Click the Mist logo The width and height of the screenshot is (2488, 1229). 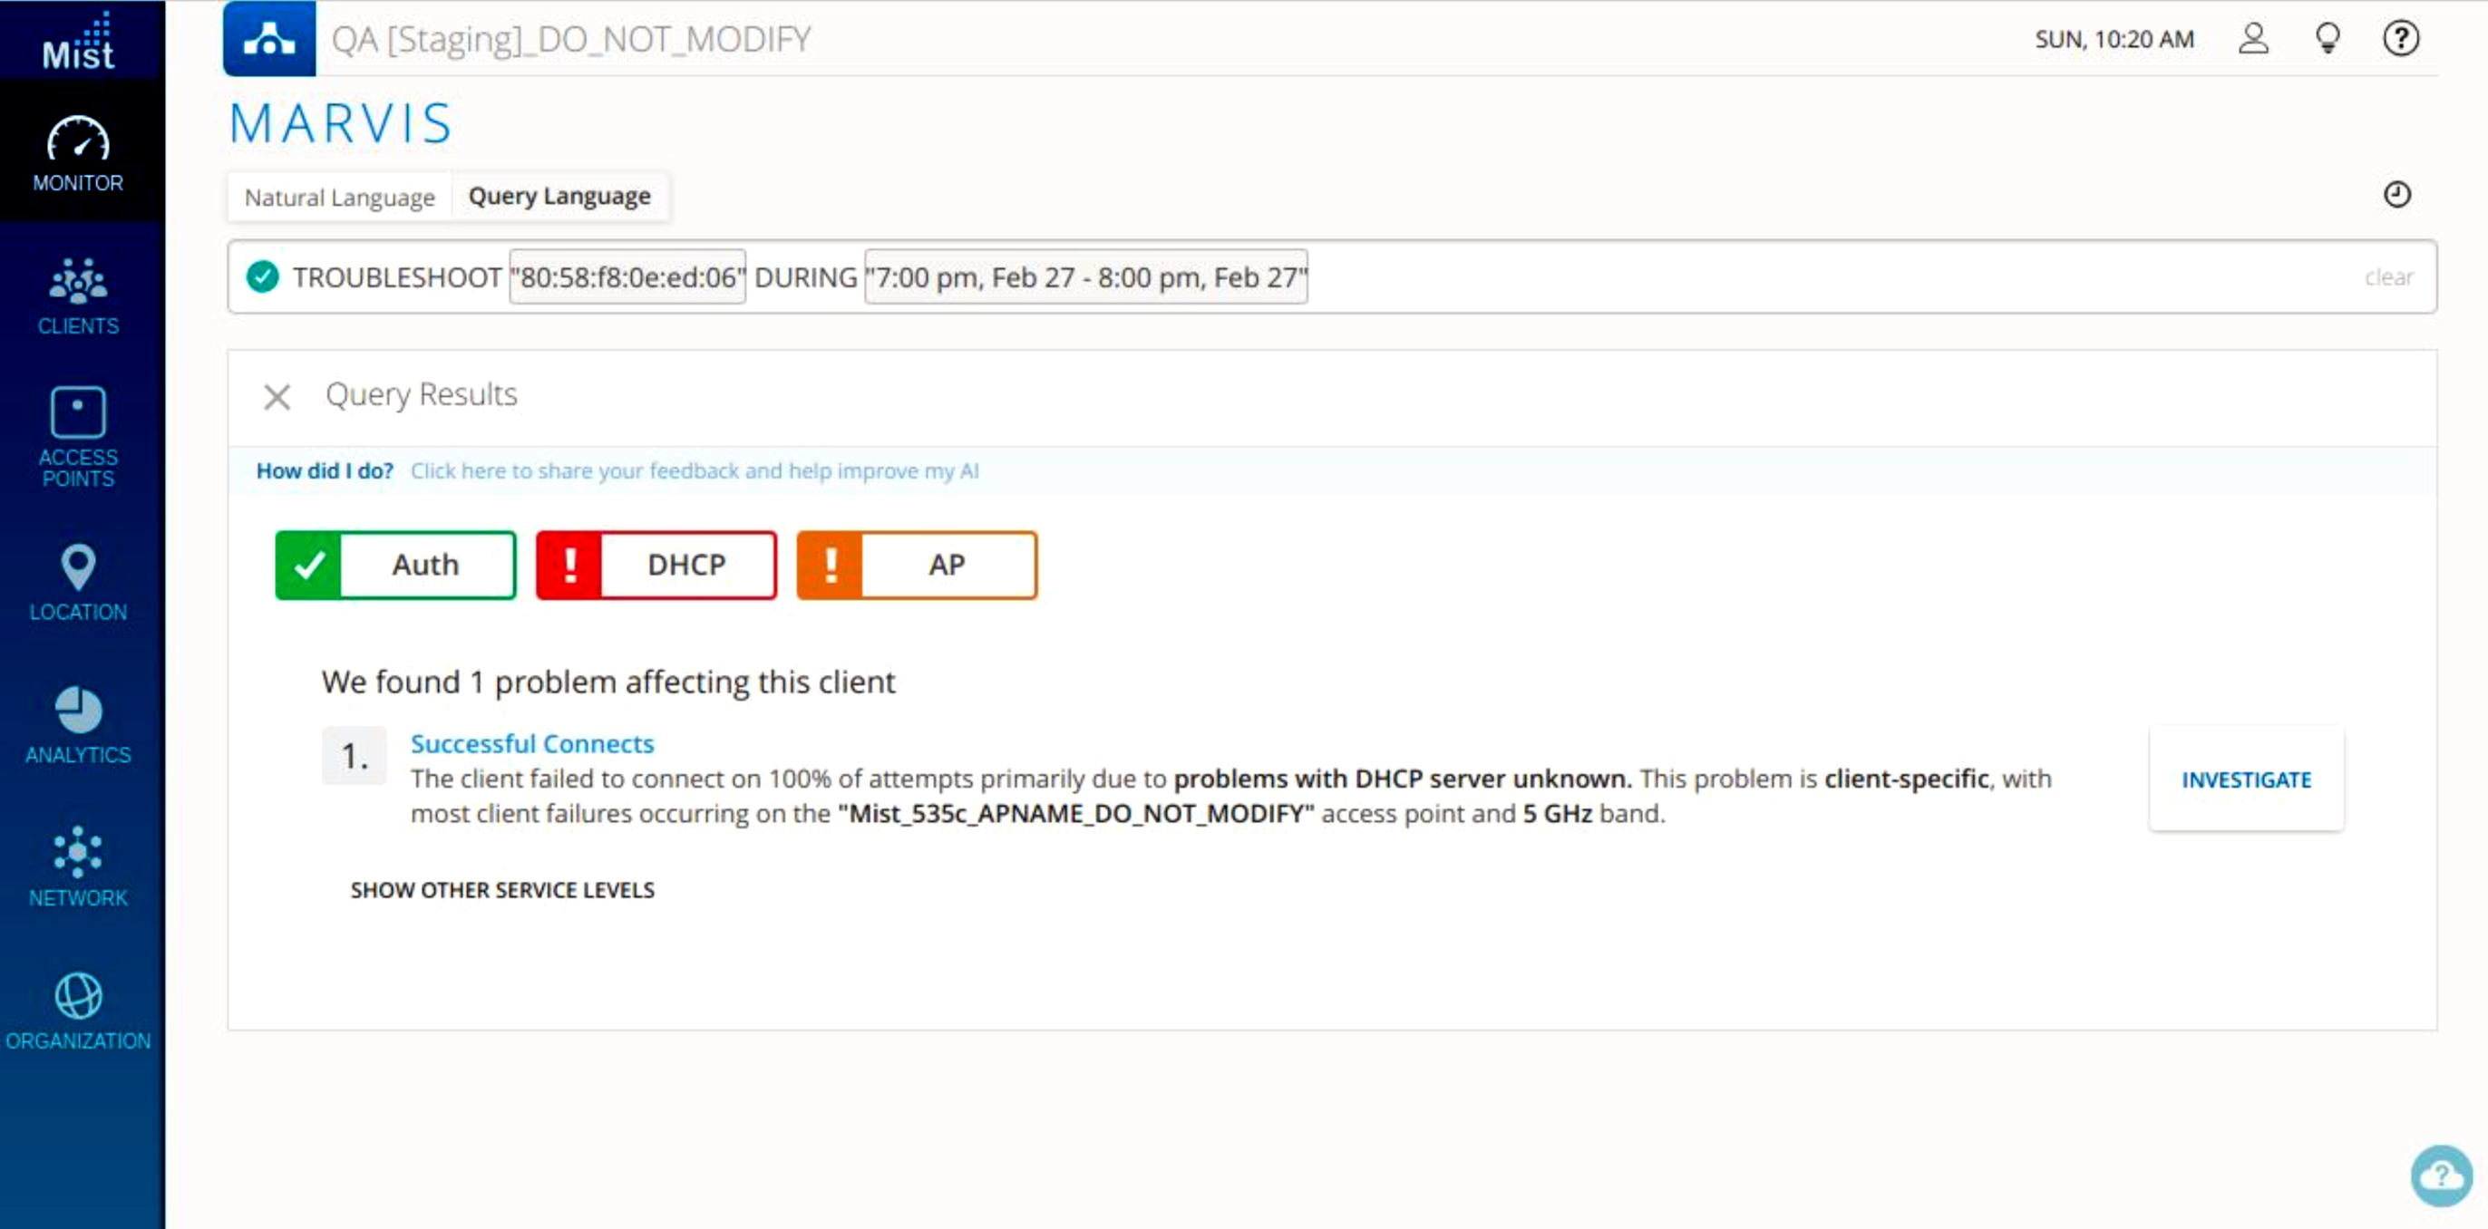[x=78, y=41]
